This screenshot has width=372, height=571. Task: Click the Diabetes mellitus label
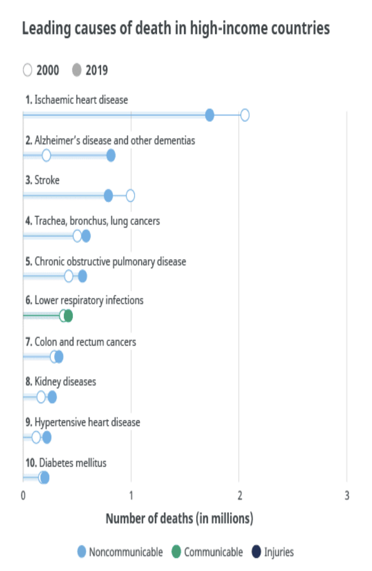tap(66, 463)
